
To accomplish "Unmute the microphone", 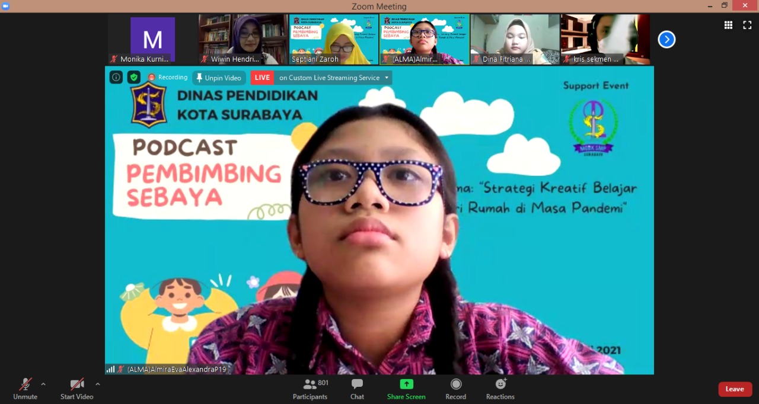I will pyautogui.click(x=25, y=389).
